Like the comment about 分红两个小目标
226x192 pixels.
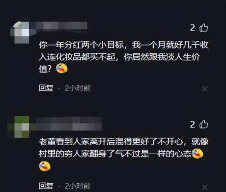coord(203,27)
